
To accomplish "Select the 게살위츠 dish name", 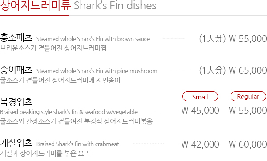I will pyautogui.click(x=16, y=143).
